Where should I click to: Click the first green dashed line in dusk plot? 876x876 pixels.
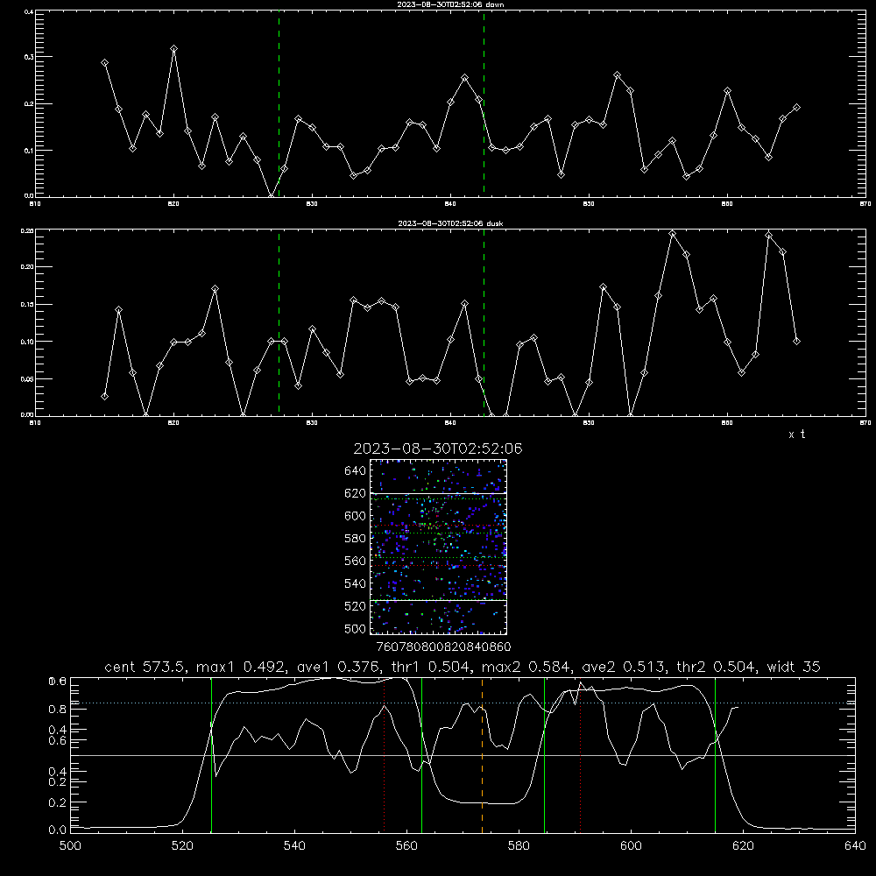click(279, 322)
